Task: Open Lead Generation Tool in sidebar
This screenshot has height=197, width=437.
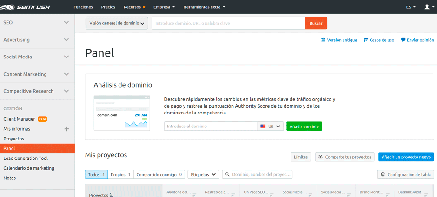Action: 26,159
